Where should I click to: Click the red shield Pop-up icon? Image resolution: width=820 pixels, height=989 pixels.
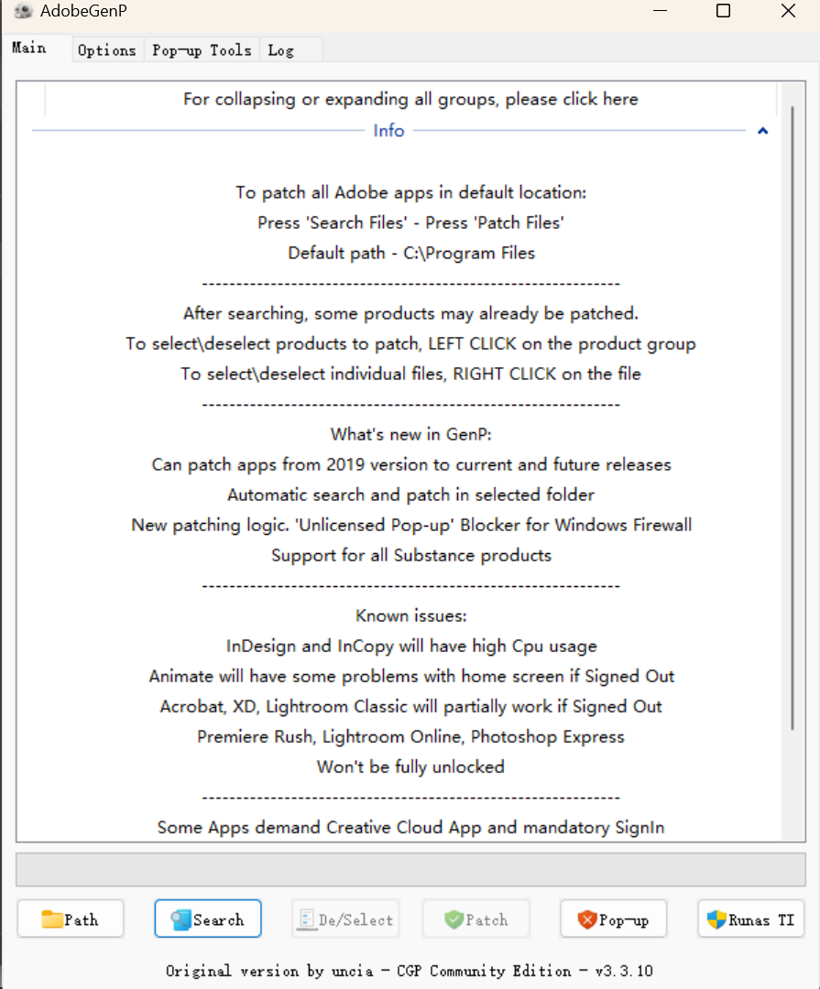click(x=587, y=919)
